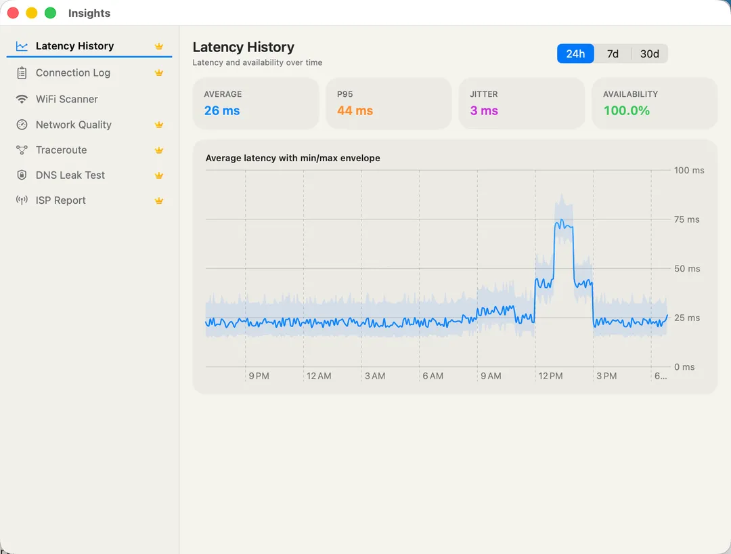Click 'Average latency with min/max envelope' title

(293, 158)
